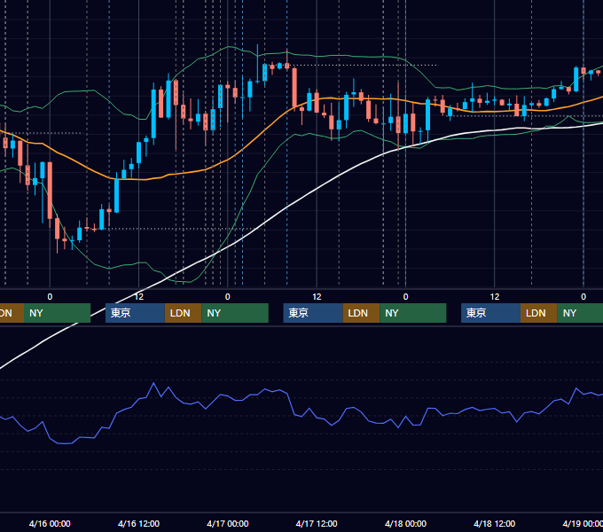Click the tall red candle after the 4/17 high
Image resolution: width=603 pixels, height=532 pixels.
coord(294,88)
